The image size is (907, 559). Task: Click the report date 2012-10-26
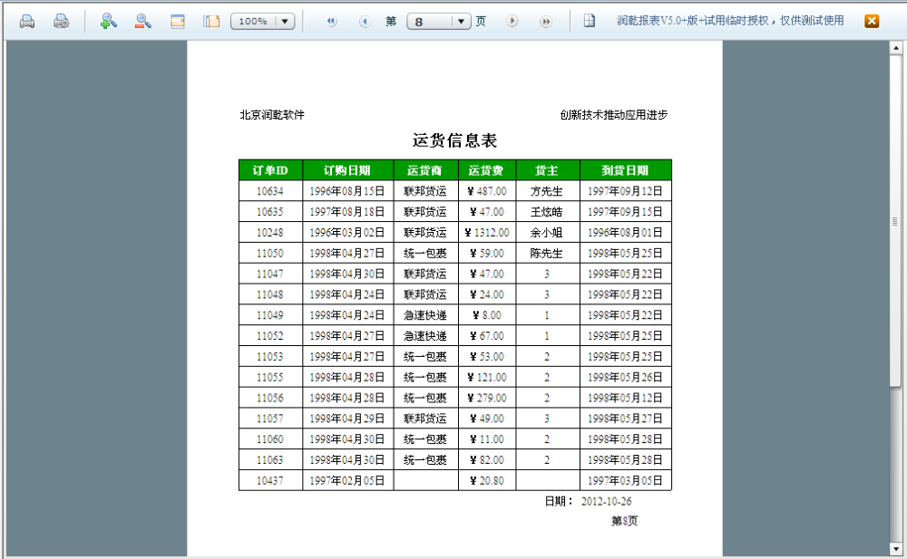pyautogui.click(x=606, y=501)
